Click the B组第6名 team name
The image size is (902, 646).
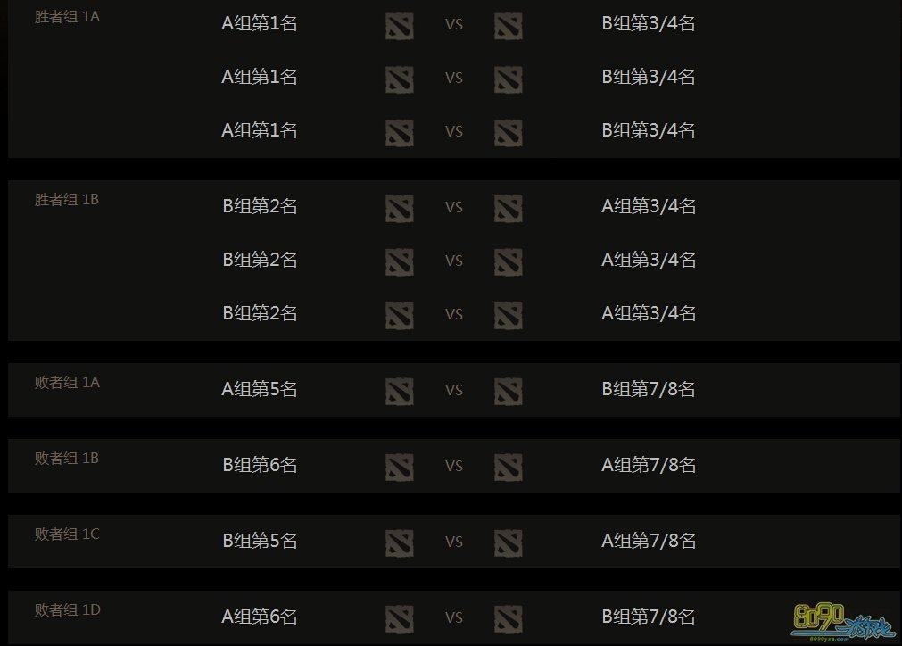260,465
